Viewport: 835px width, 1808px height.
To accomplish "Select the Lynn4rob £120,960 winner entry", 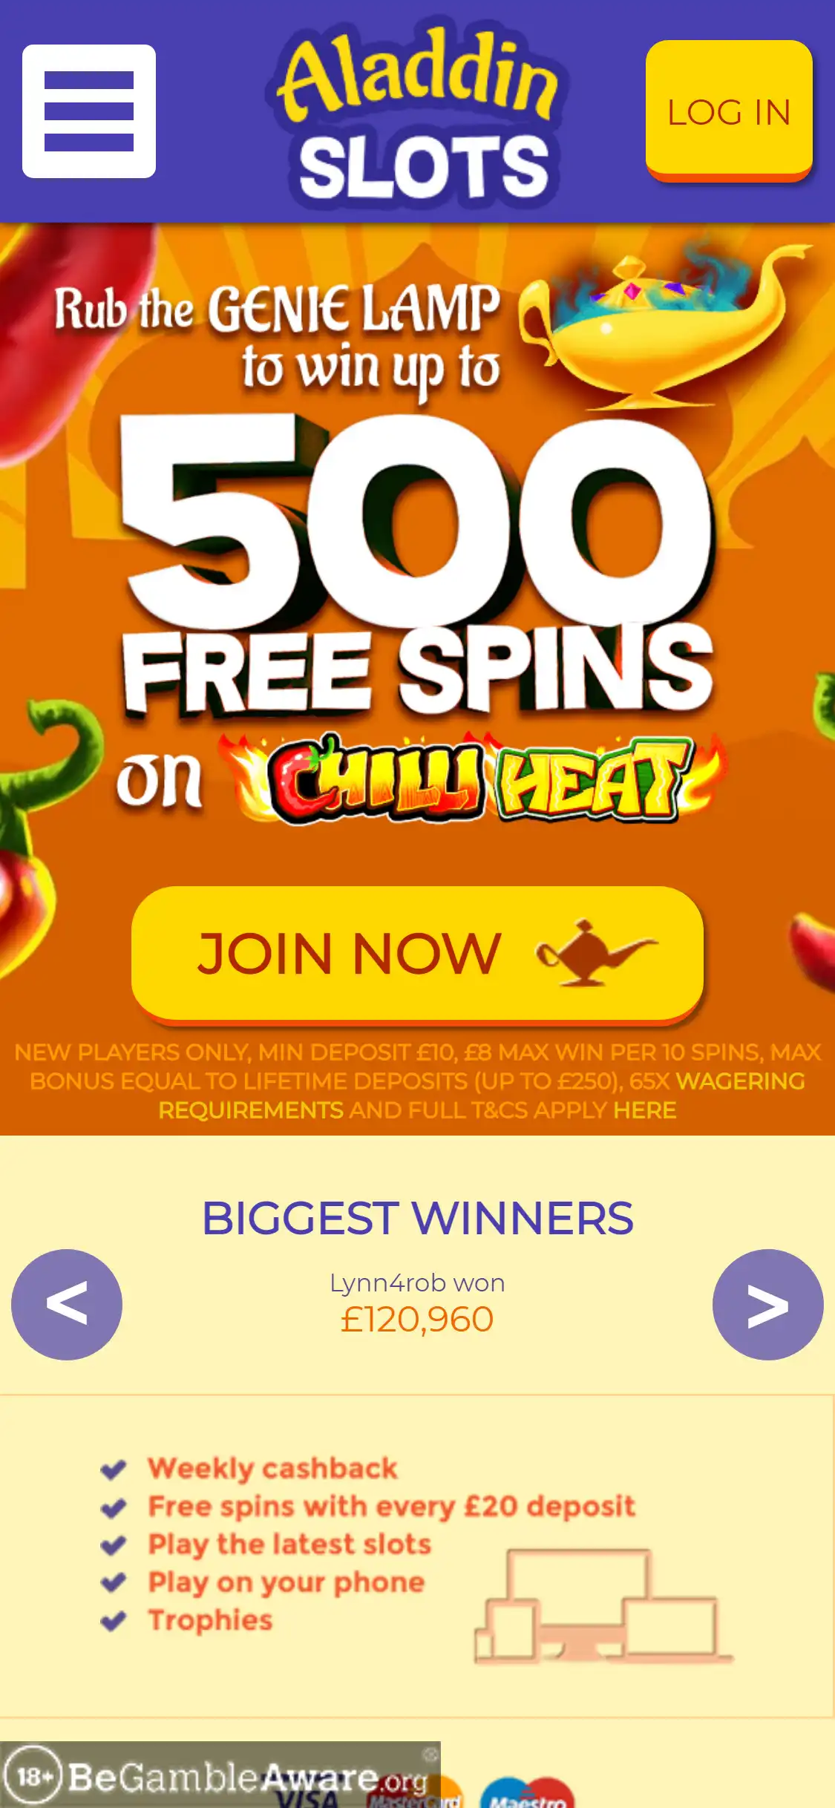I will [417, 1303].
